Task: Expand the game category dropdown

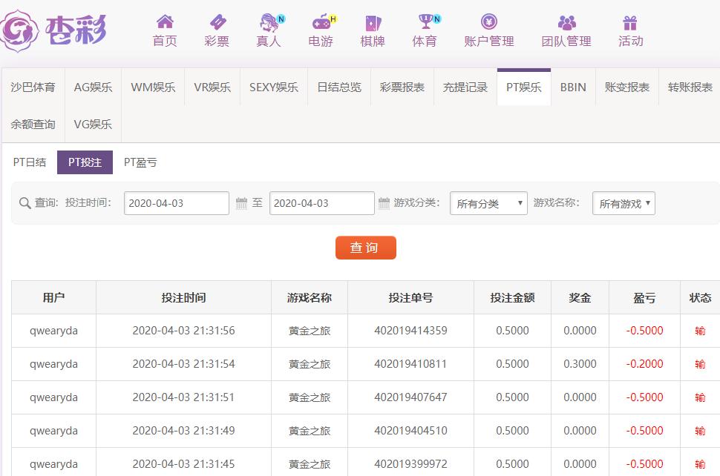Action: coord(488,203)
